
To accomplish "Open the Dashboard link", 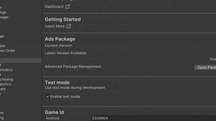I will (54, 6).
